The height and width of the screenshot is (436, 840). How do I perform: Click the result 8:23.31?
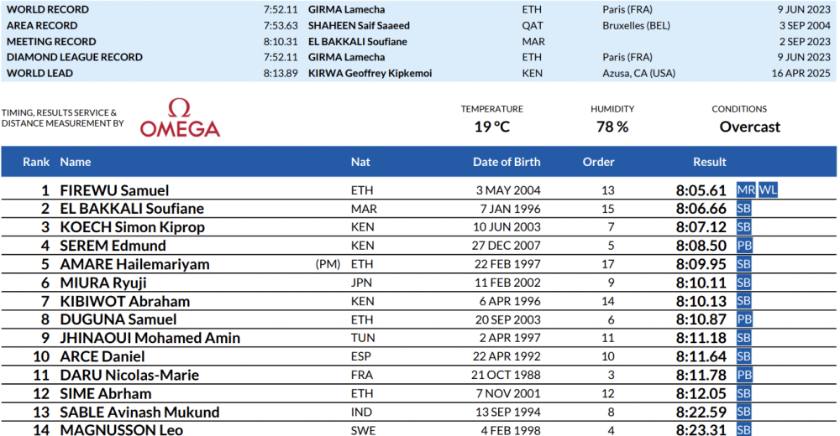click(701, 429)
